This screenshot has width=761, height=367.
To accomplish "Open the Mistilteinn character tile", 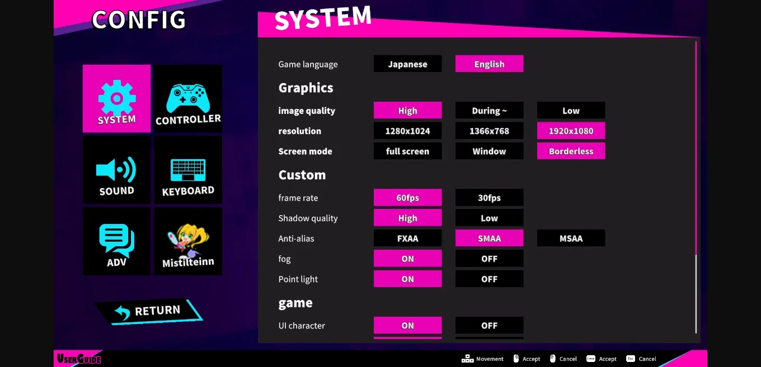I will [188, 241].
